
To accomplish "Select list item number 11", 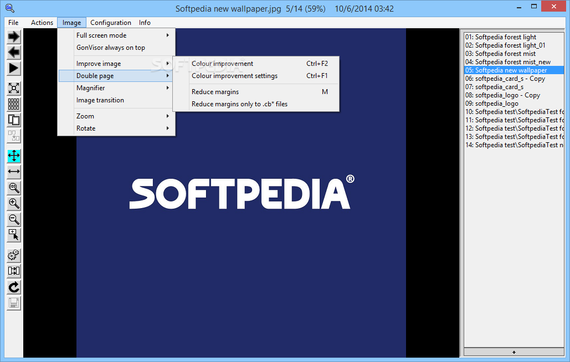I will (514, 120).
